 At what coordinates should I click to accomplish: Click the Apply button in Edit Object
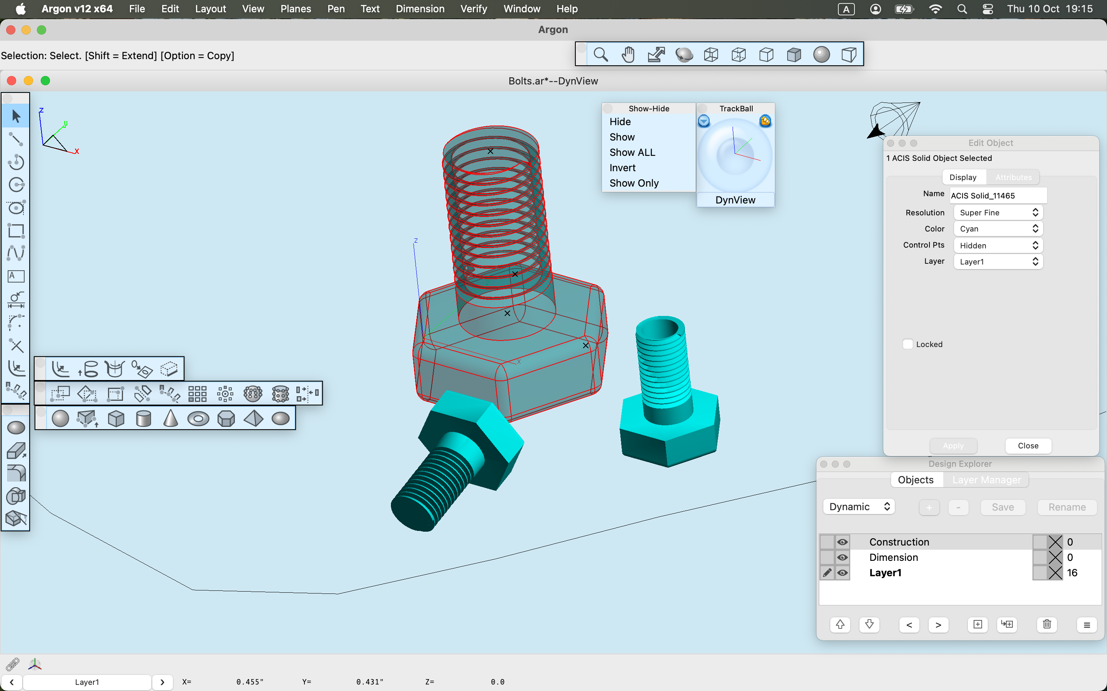(x=953, y=445)
